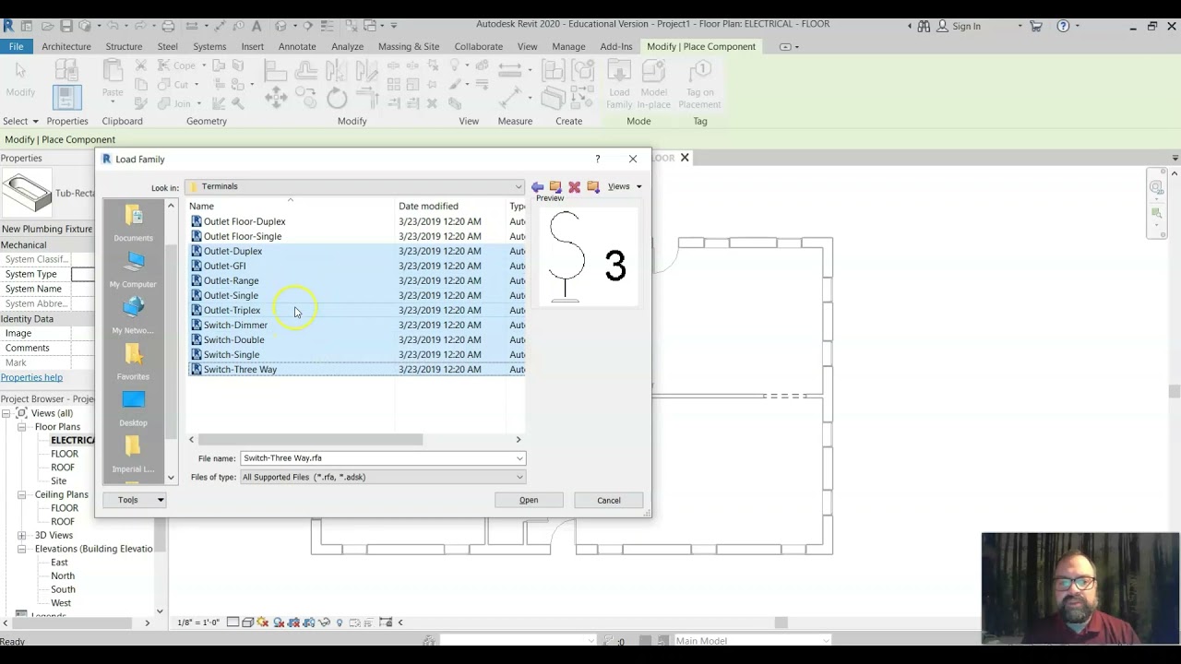Sort the file list by Date modified column
This screenshot has width=1181, height=664.
coord(450,207)
